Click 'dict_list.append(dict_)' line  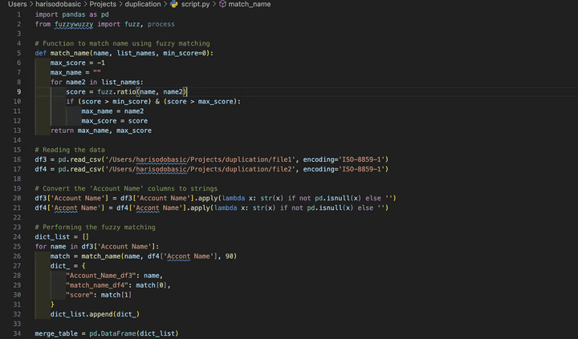click(95, 314)
